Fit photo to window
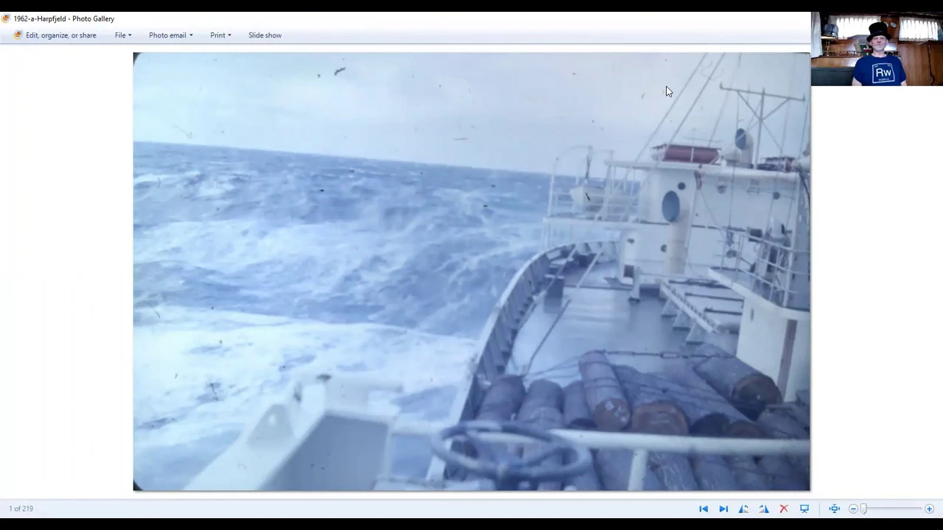Viewport: 943px width, 530px height. [x=834, y=509]
